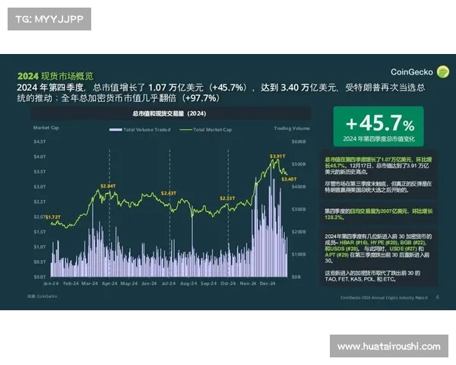Screen dimensions: 456x365
Task: Click the caption '2024 年第四季度总市值变化'
Action: point(378,139)
